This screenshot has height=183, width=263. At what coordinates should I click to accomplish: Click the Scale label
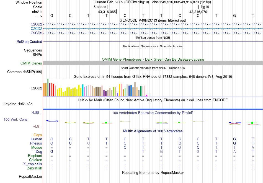[37, 7]
